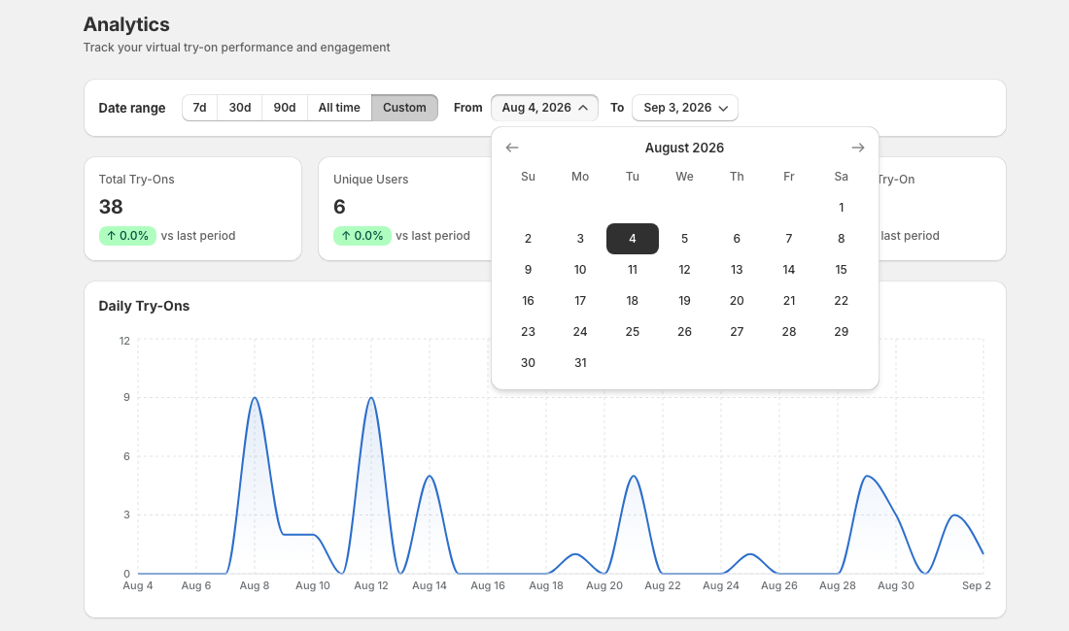The width and height of the screenshot is (1069, 631).
Task: Click the Daily Try-Ons chart title
Action: point(144,307)
